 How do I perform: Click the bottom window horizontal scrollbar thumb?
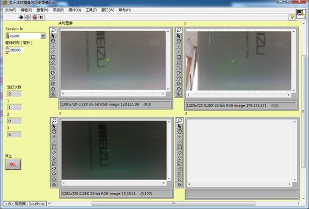[173, 203]
